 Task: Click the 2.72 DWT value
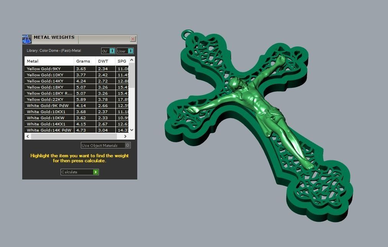[103, 81]
